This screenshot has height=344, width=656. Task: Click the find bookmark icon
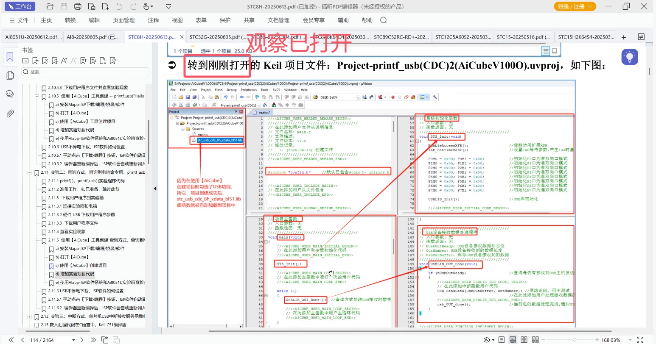tap(54, 61)
